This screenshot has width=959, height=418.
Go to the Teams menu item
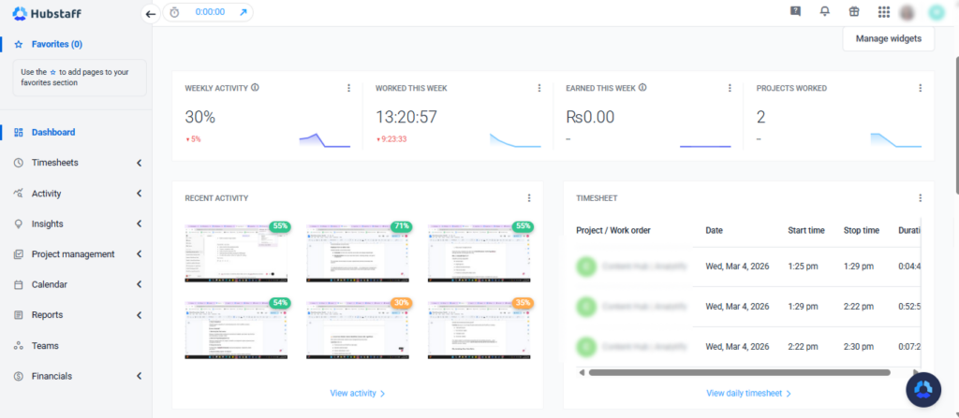[45, 346]
